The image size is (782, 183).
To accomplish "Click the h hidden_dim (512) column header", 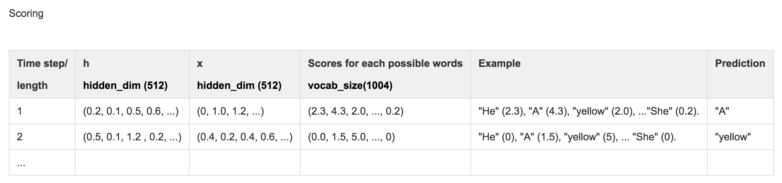I will (132, 74).
